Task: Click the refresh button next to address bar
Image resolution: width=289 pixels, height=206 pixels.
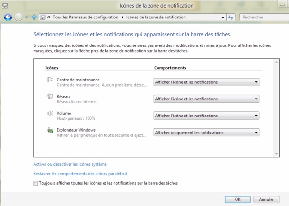Action: [230, 18]
